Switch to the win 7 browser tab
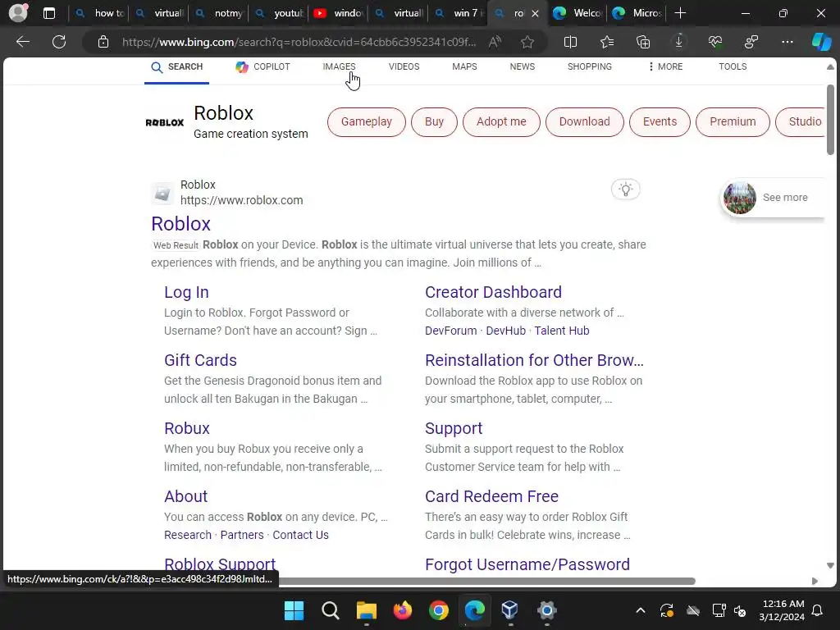Image resolution: width=840 pixels, height=630 pixels. coord(459,13)
